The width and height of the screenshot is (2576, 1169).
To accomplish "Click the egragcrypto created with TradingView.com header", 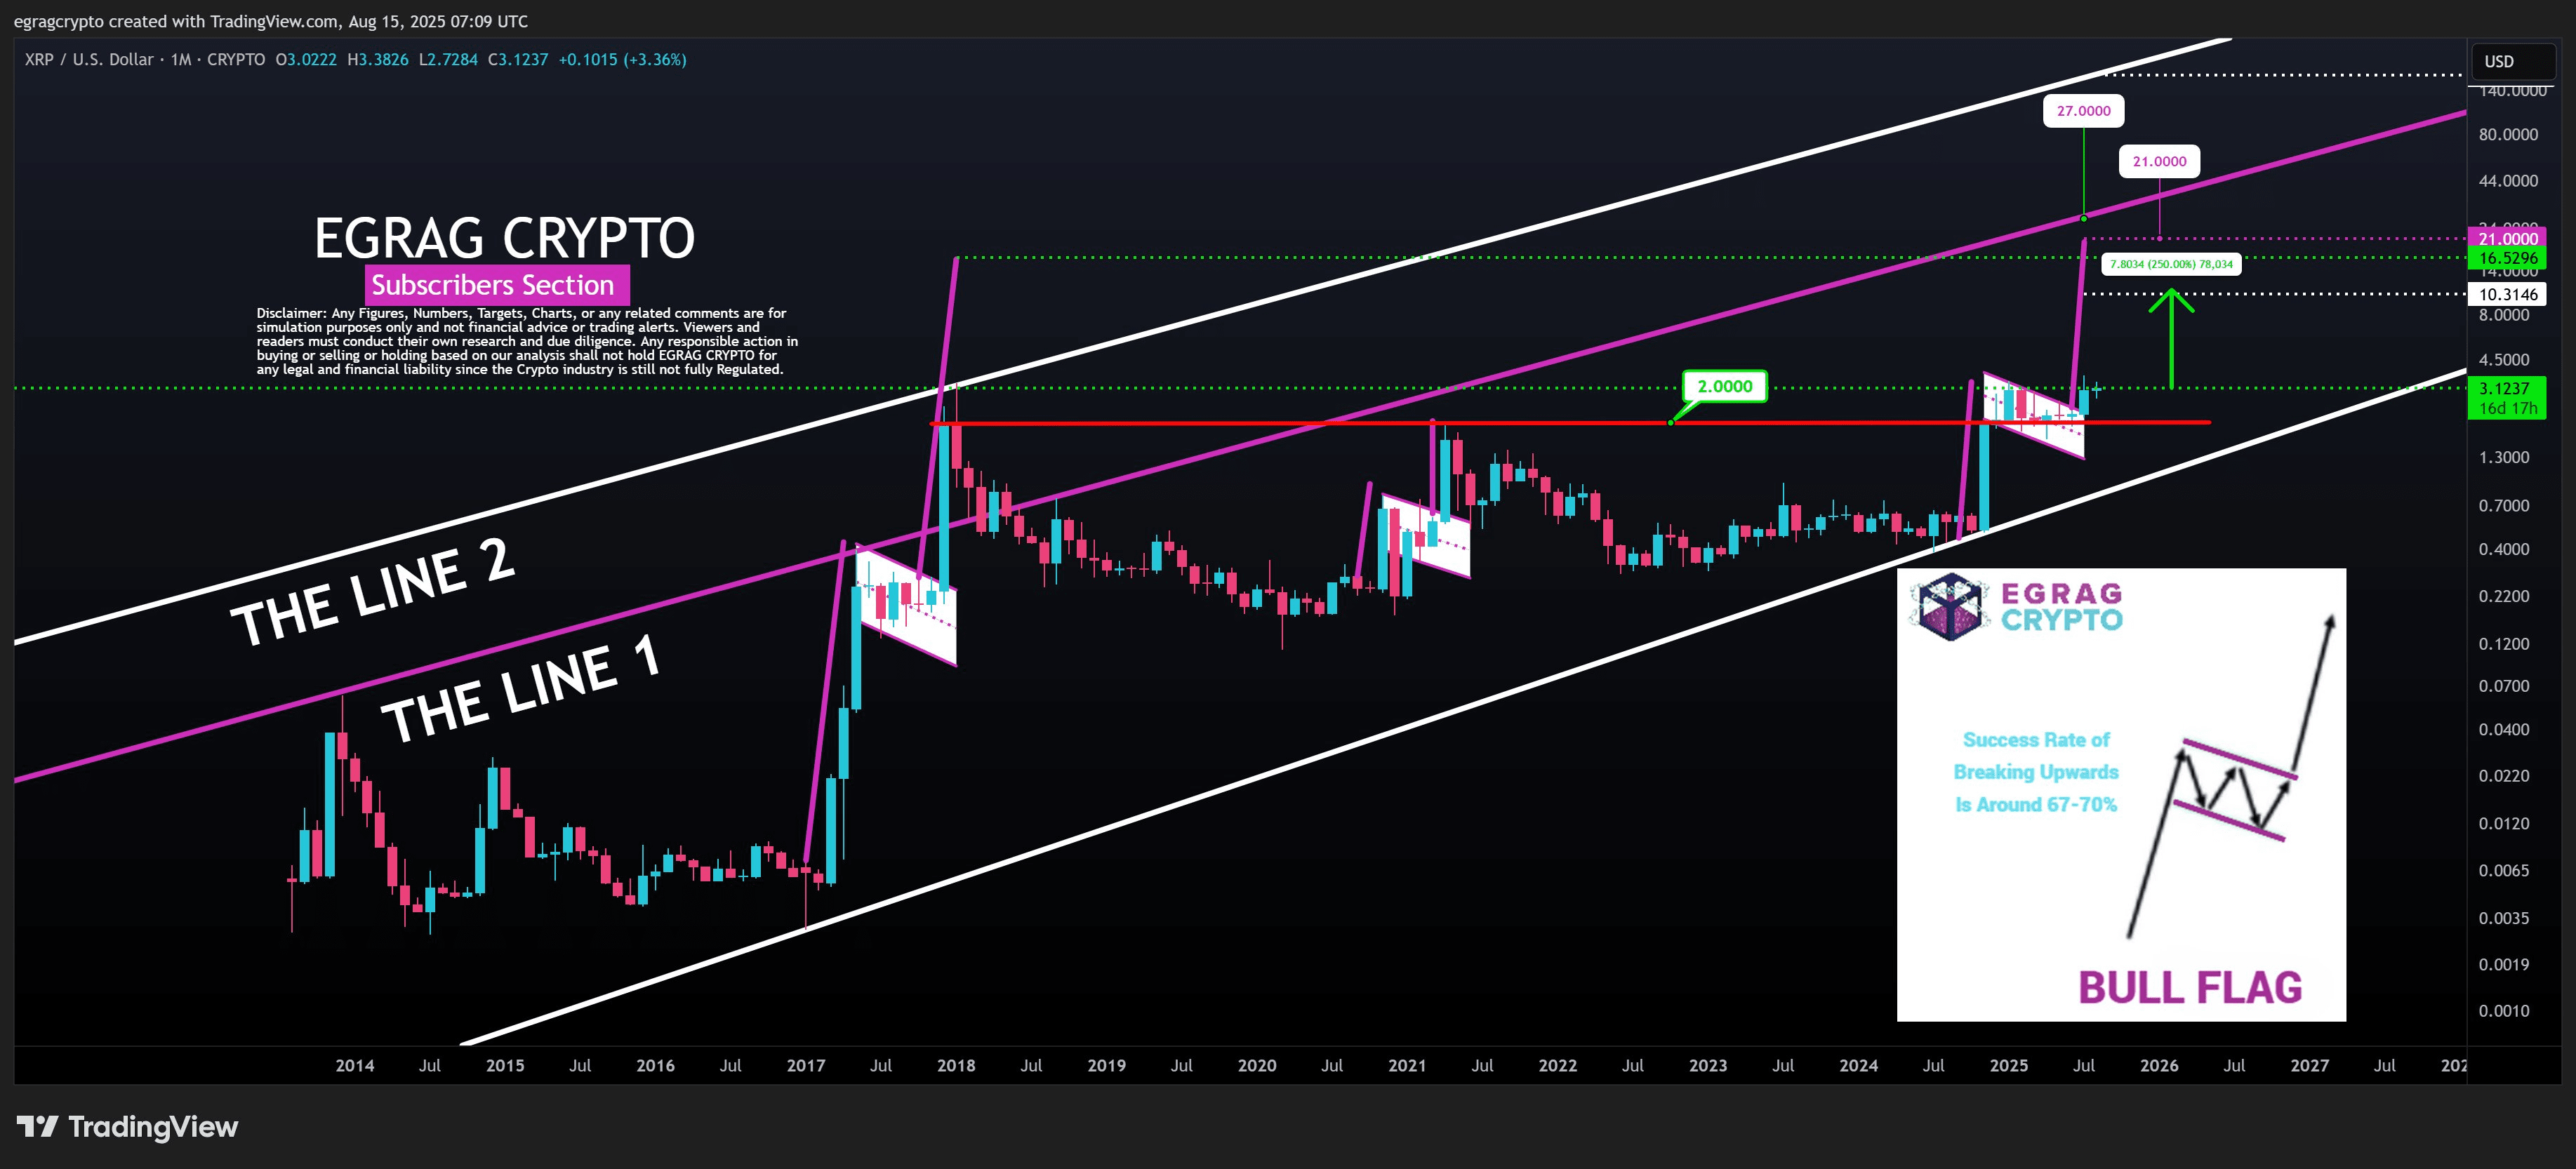I will pyautogui.click(x=271, y=21).
